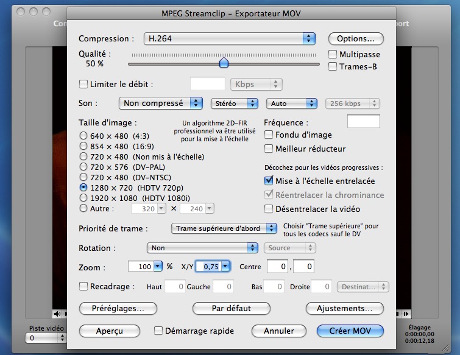460x355 pixels.
Task: Select 640 × 480 (4:3) image size
Action: [83, 135]
